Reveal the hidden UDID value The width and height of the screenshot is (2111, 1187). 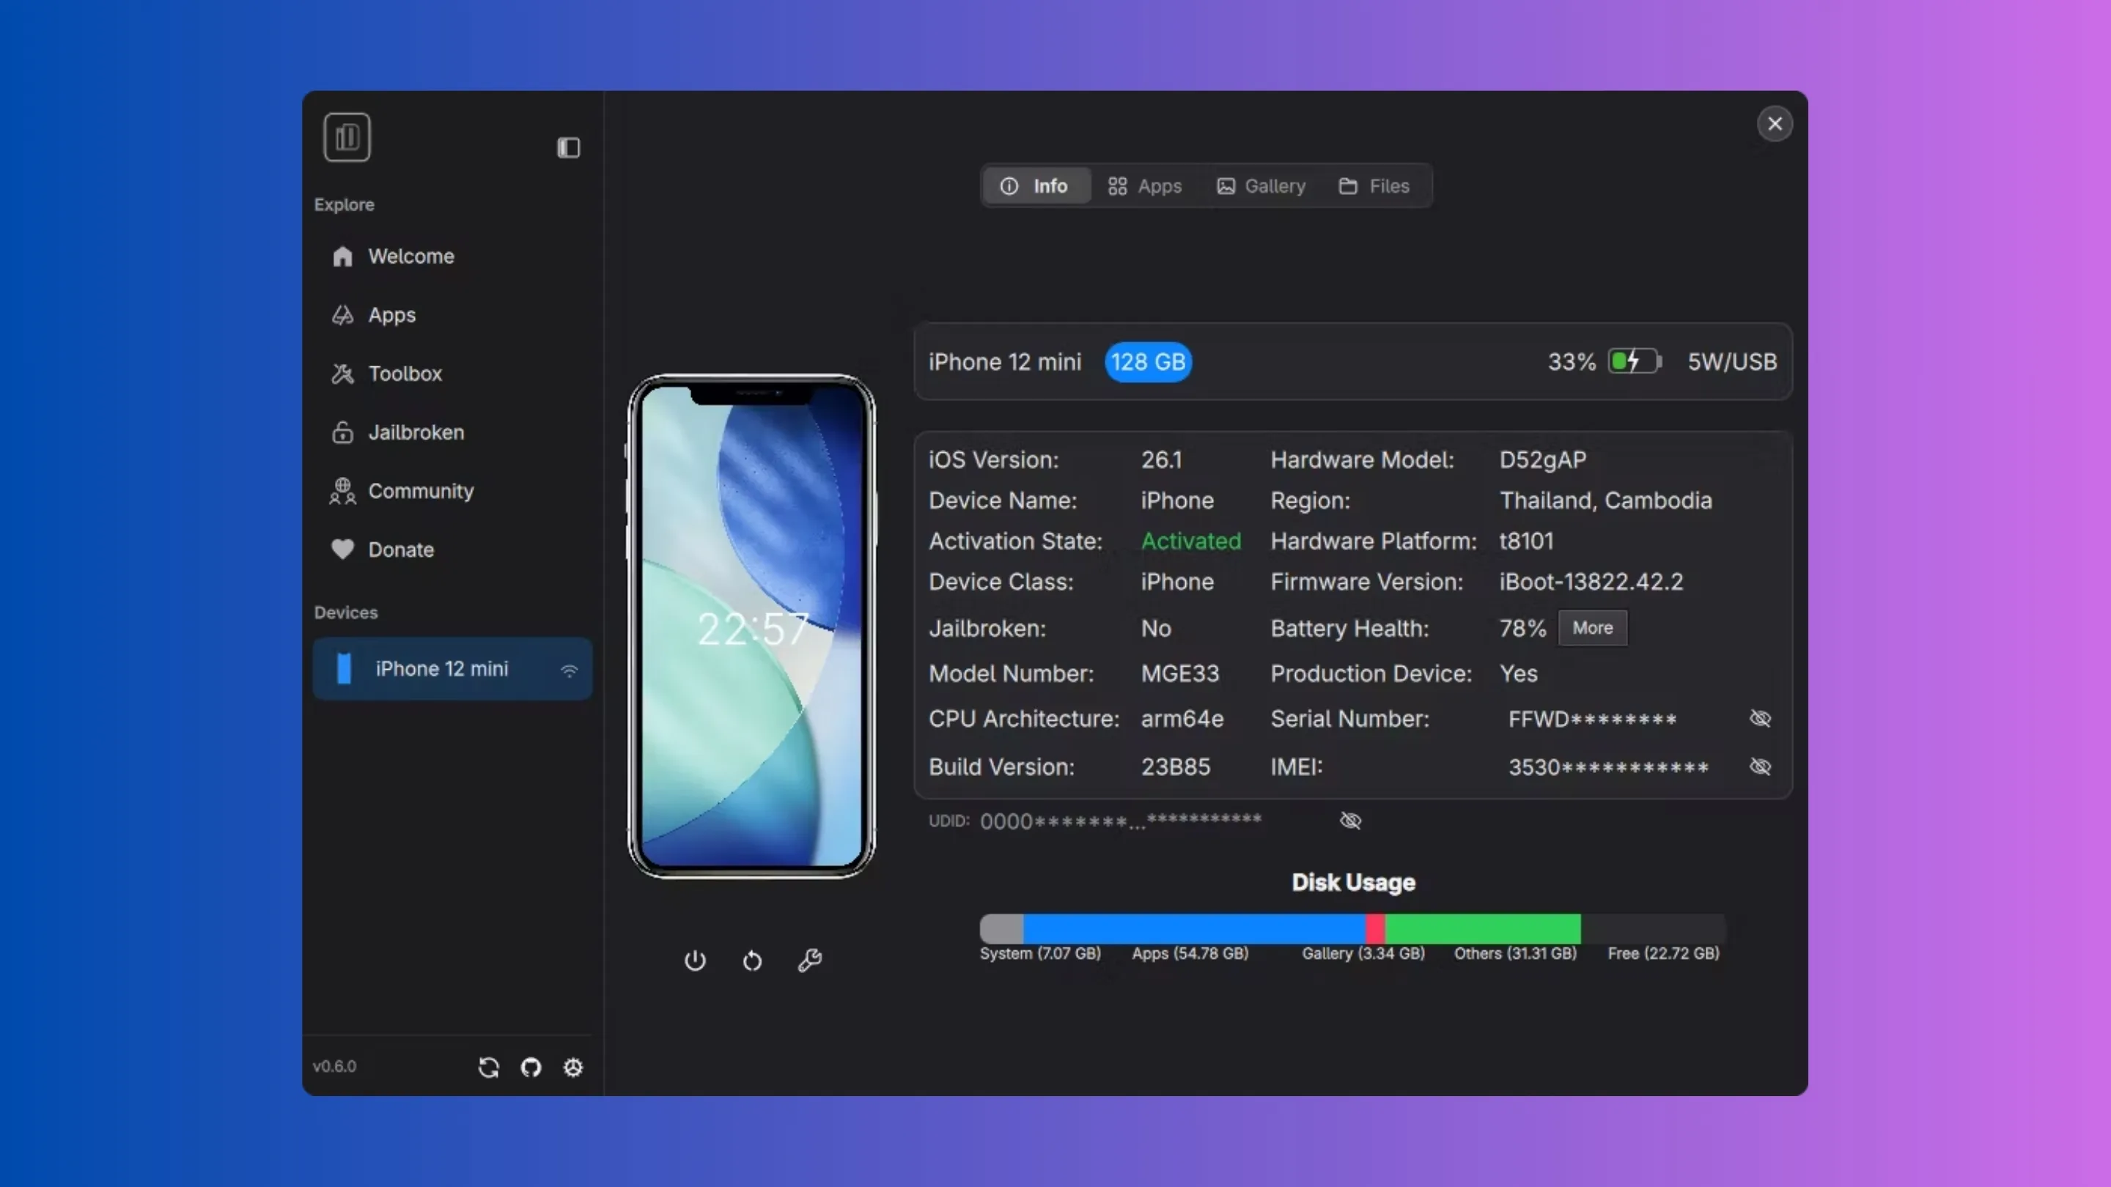coord(1349,821)
